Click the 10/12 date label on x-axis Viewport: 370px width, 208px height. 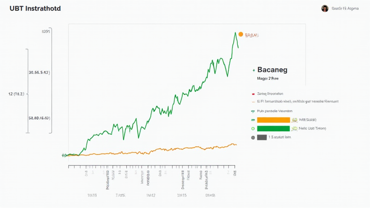click(x=151, y=195)
